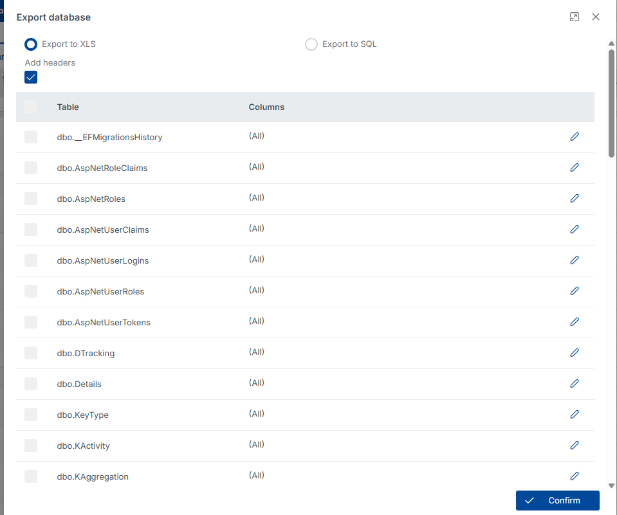Select the Export to XLS option
617x515 pixels.
(30, 44)
